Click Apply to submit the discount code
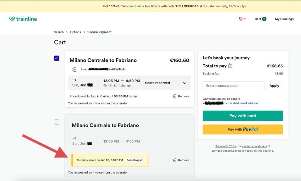The width and height of the screenshot is (301, 181). tap(274, 86)
